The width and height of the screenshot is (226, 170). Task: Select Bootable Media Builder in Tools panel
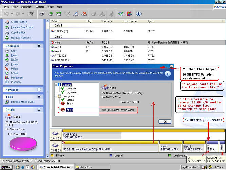tap(23, 102)
